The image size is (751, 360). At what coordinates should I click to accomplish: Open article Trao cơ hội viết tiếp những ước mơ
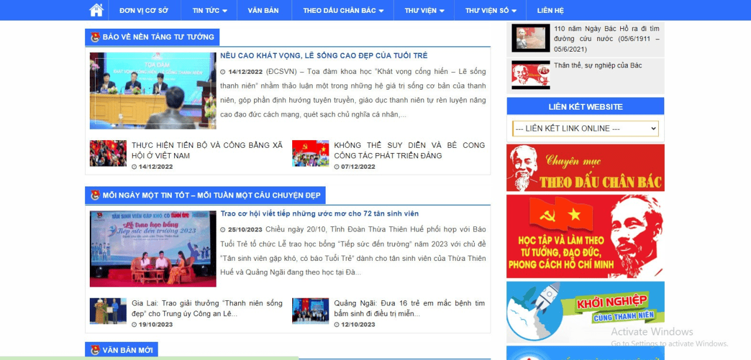click(319, 214)
